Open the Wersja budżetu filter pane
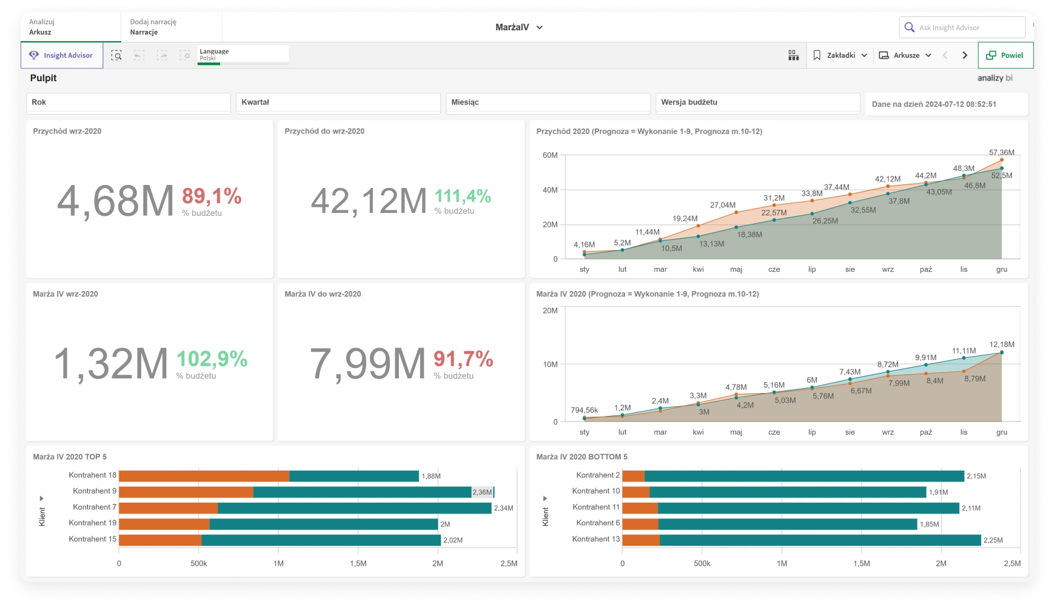1055x604 pixels. click(x=757, y=102)
